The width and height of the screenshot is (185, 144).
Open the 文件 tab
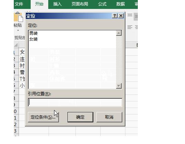(19, 4)
